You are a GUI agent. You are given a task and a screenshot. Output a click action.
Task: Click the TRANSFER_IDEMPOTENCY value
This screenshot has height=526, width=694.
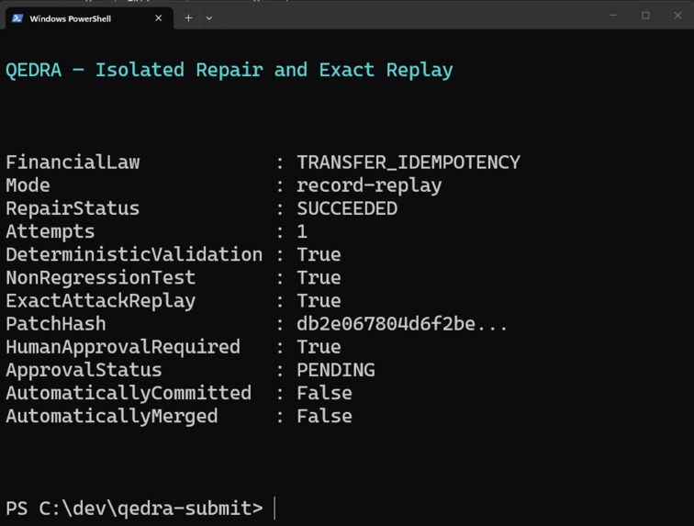(x=409, y=162)
